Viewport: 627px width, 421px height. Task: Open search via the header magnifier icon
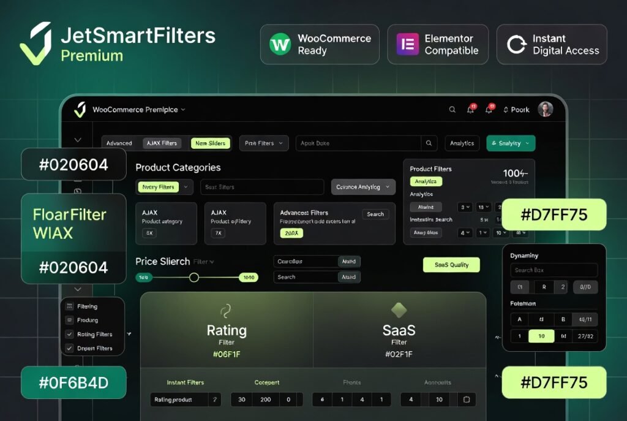coord(452,110)
